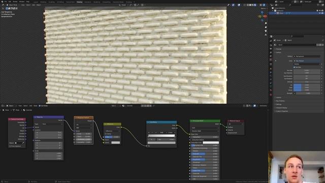Select material preview shading mode icon
325x183 pixels.
point(253,5)
